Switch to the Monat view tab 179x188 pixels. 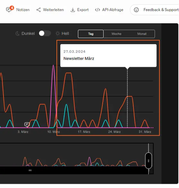[142, 34]
